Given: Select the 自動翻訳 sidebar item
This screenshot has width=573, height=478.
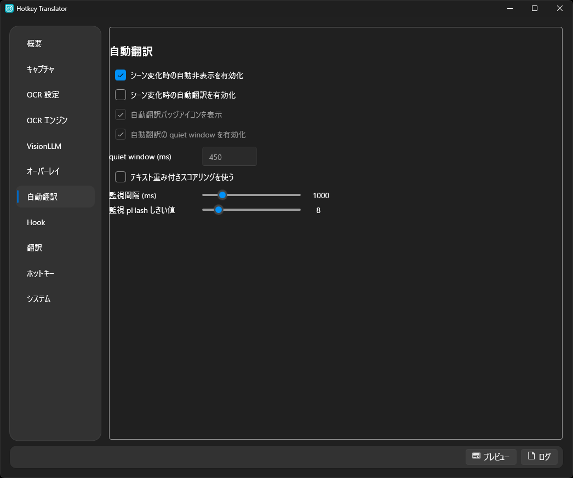Looking at the screenshot, I should coord(55,197).
